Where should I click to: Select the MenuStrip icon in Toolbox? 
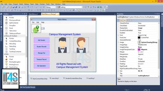pos(6,44)
